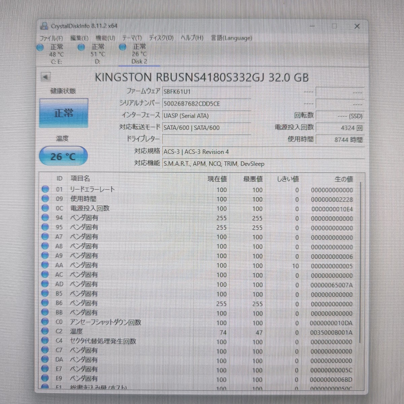Click the 26 °C temperature button
This screenshot has width=404, height=404.
click(63, 156)
